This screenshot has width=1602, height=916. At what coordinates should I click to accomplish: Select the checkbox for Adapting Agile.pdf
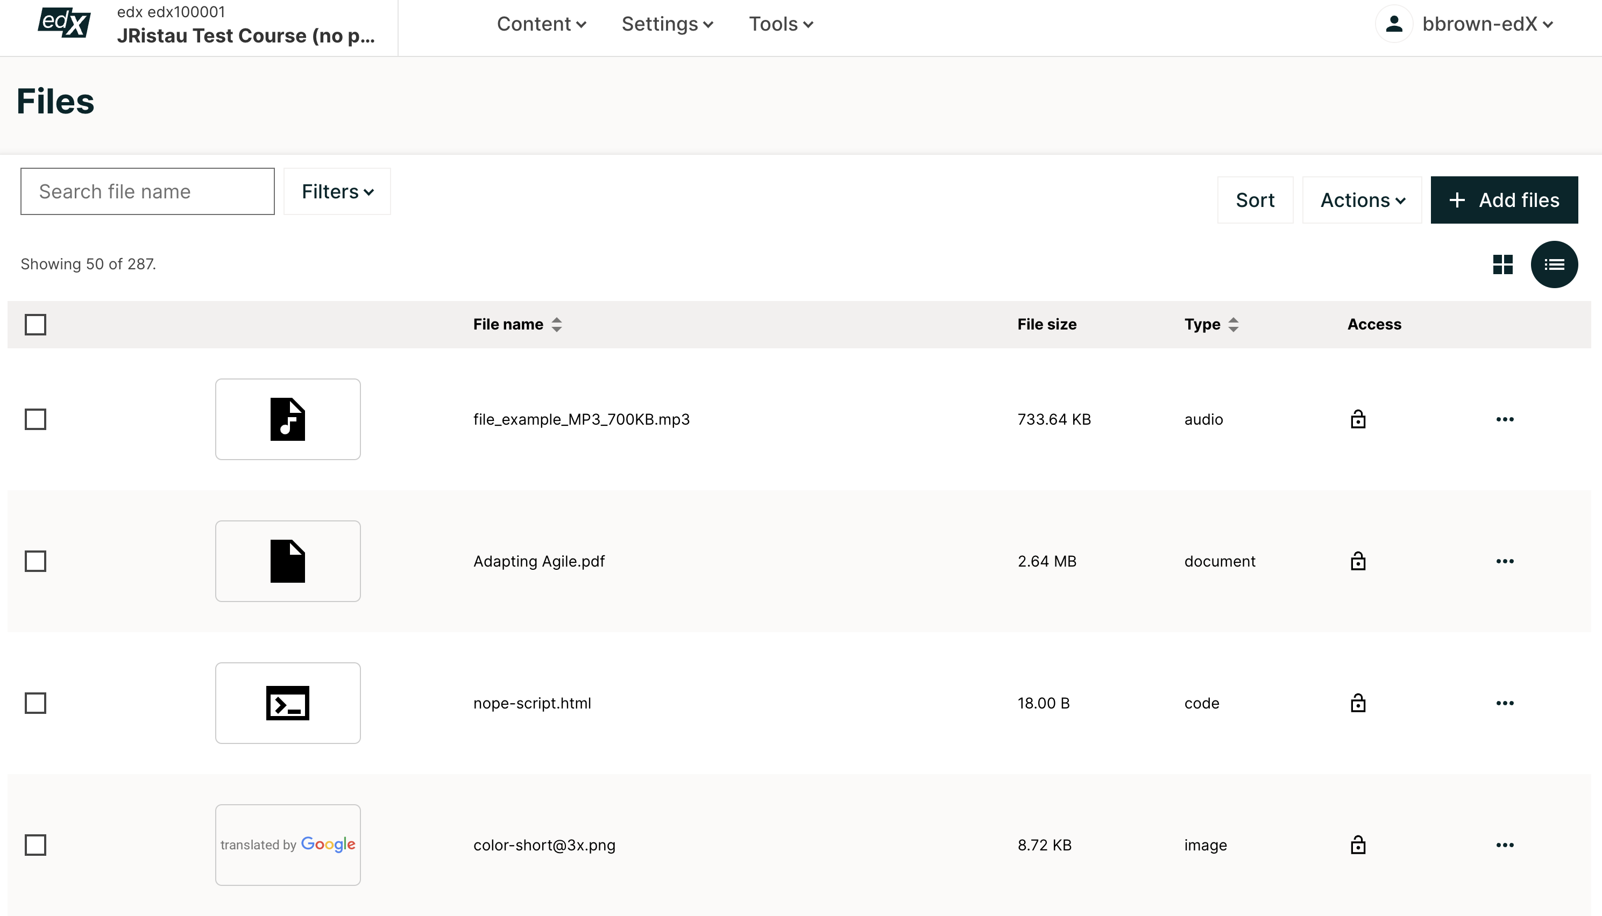[36, 561]
